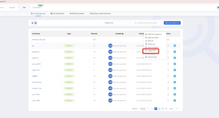Open the Business Card Enrichment tab
Viewport: 219px width, 118px height.
[100, 14]
